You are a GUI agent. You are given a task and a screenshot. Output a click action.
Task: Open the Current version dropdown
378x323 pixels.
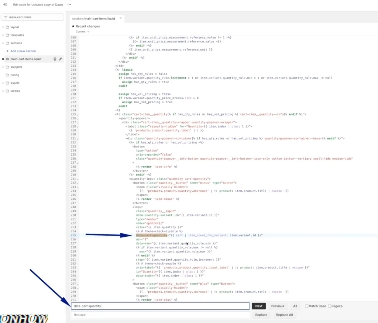coord(82,32)
